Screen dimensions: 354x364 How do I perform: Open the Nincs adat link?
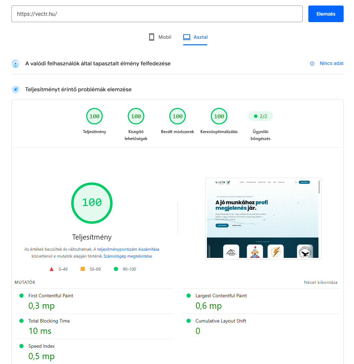332,63
